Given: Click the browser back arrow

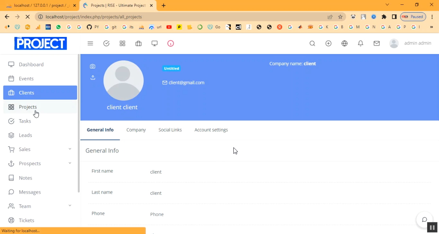Looking at the screenshot, I should tap(7, 17).
